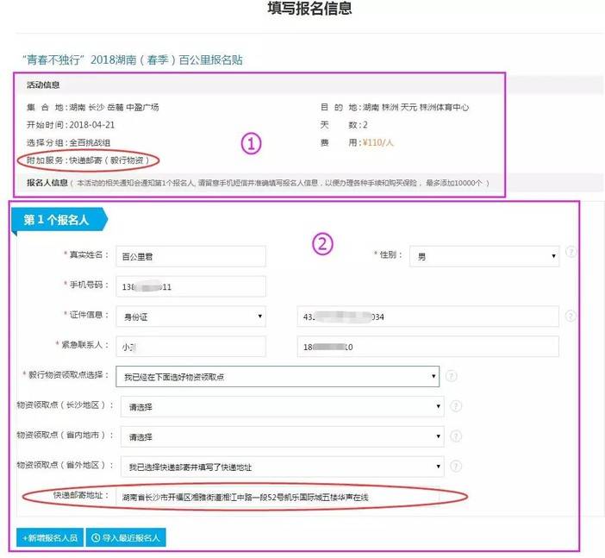
Task: Open the 性别 dropdown showing 男
Action: [486, 256]
